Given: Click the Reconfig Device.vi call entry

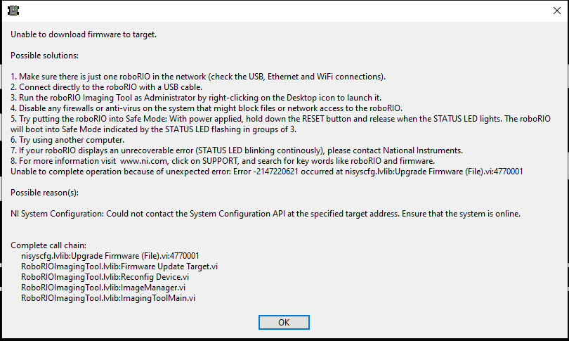Looking at the screenshot, I should 105,277.
